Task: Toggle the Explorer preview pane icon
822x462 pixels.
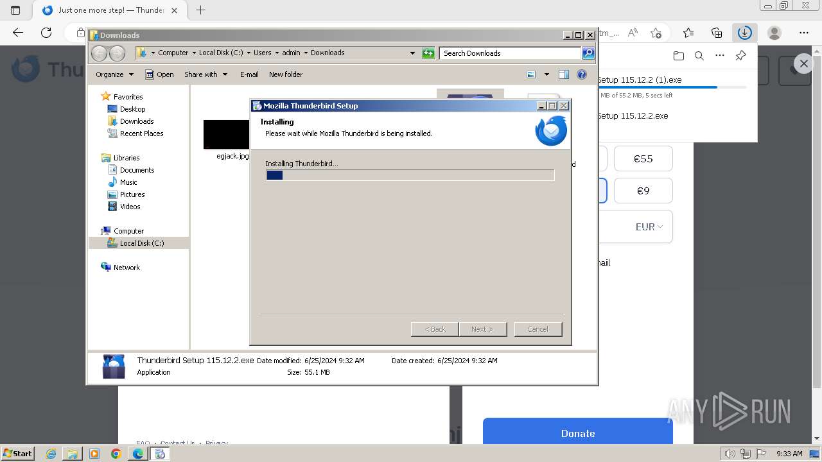Action: (x=564, y=74)
